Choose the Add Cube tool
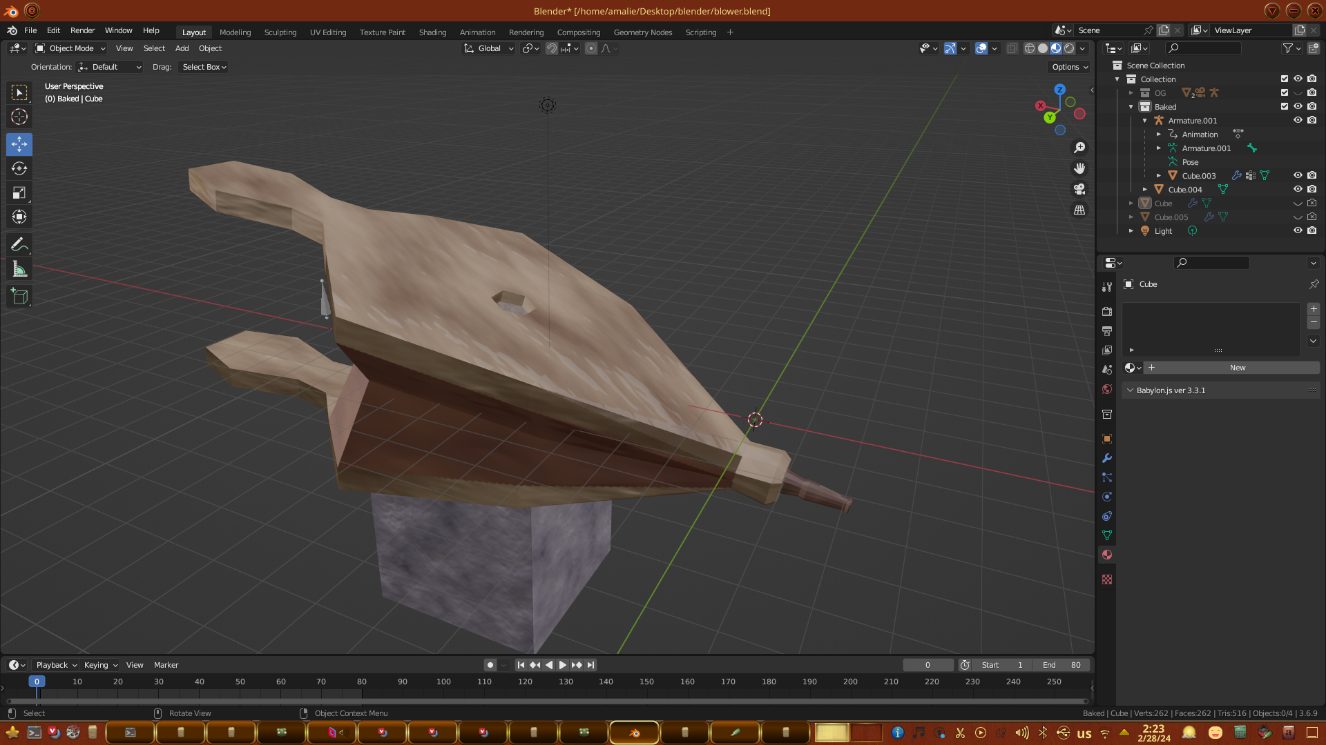The width and height of the screenshot is (1326, 745). tap(19, 297)
